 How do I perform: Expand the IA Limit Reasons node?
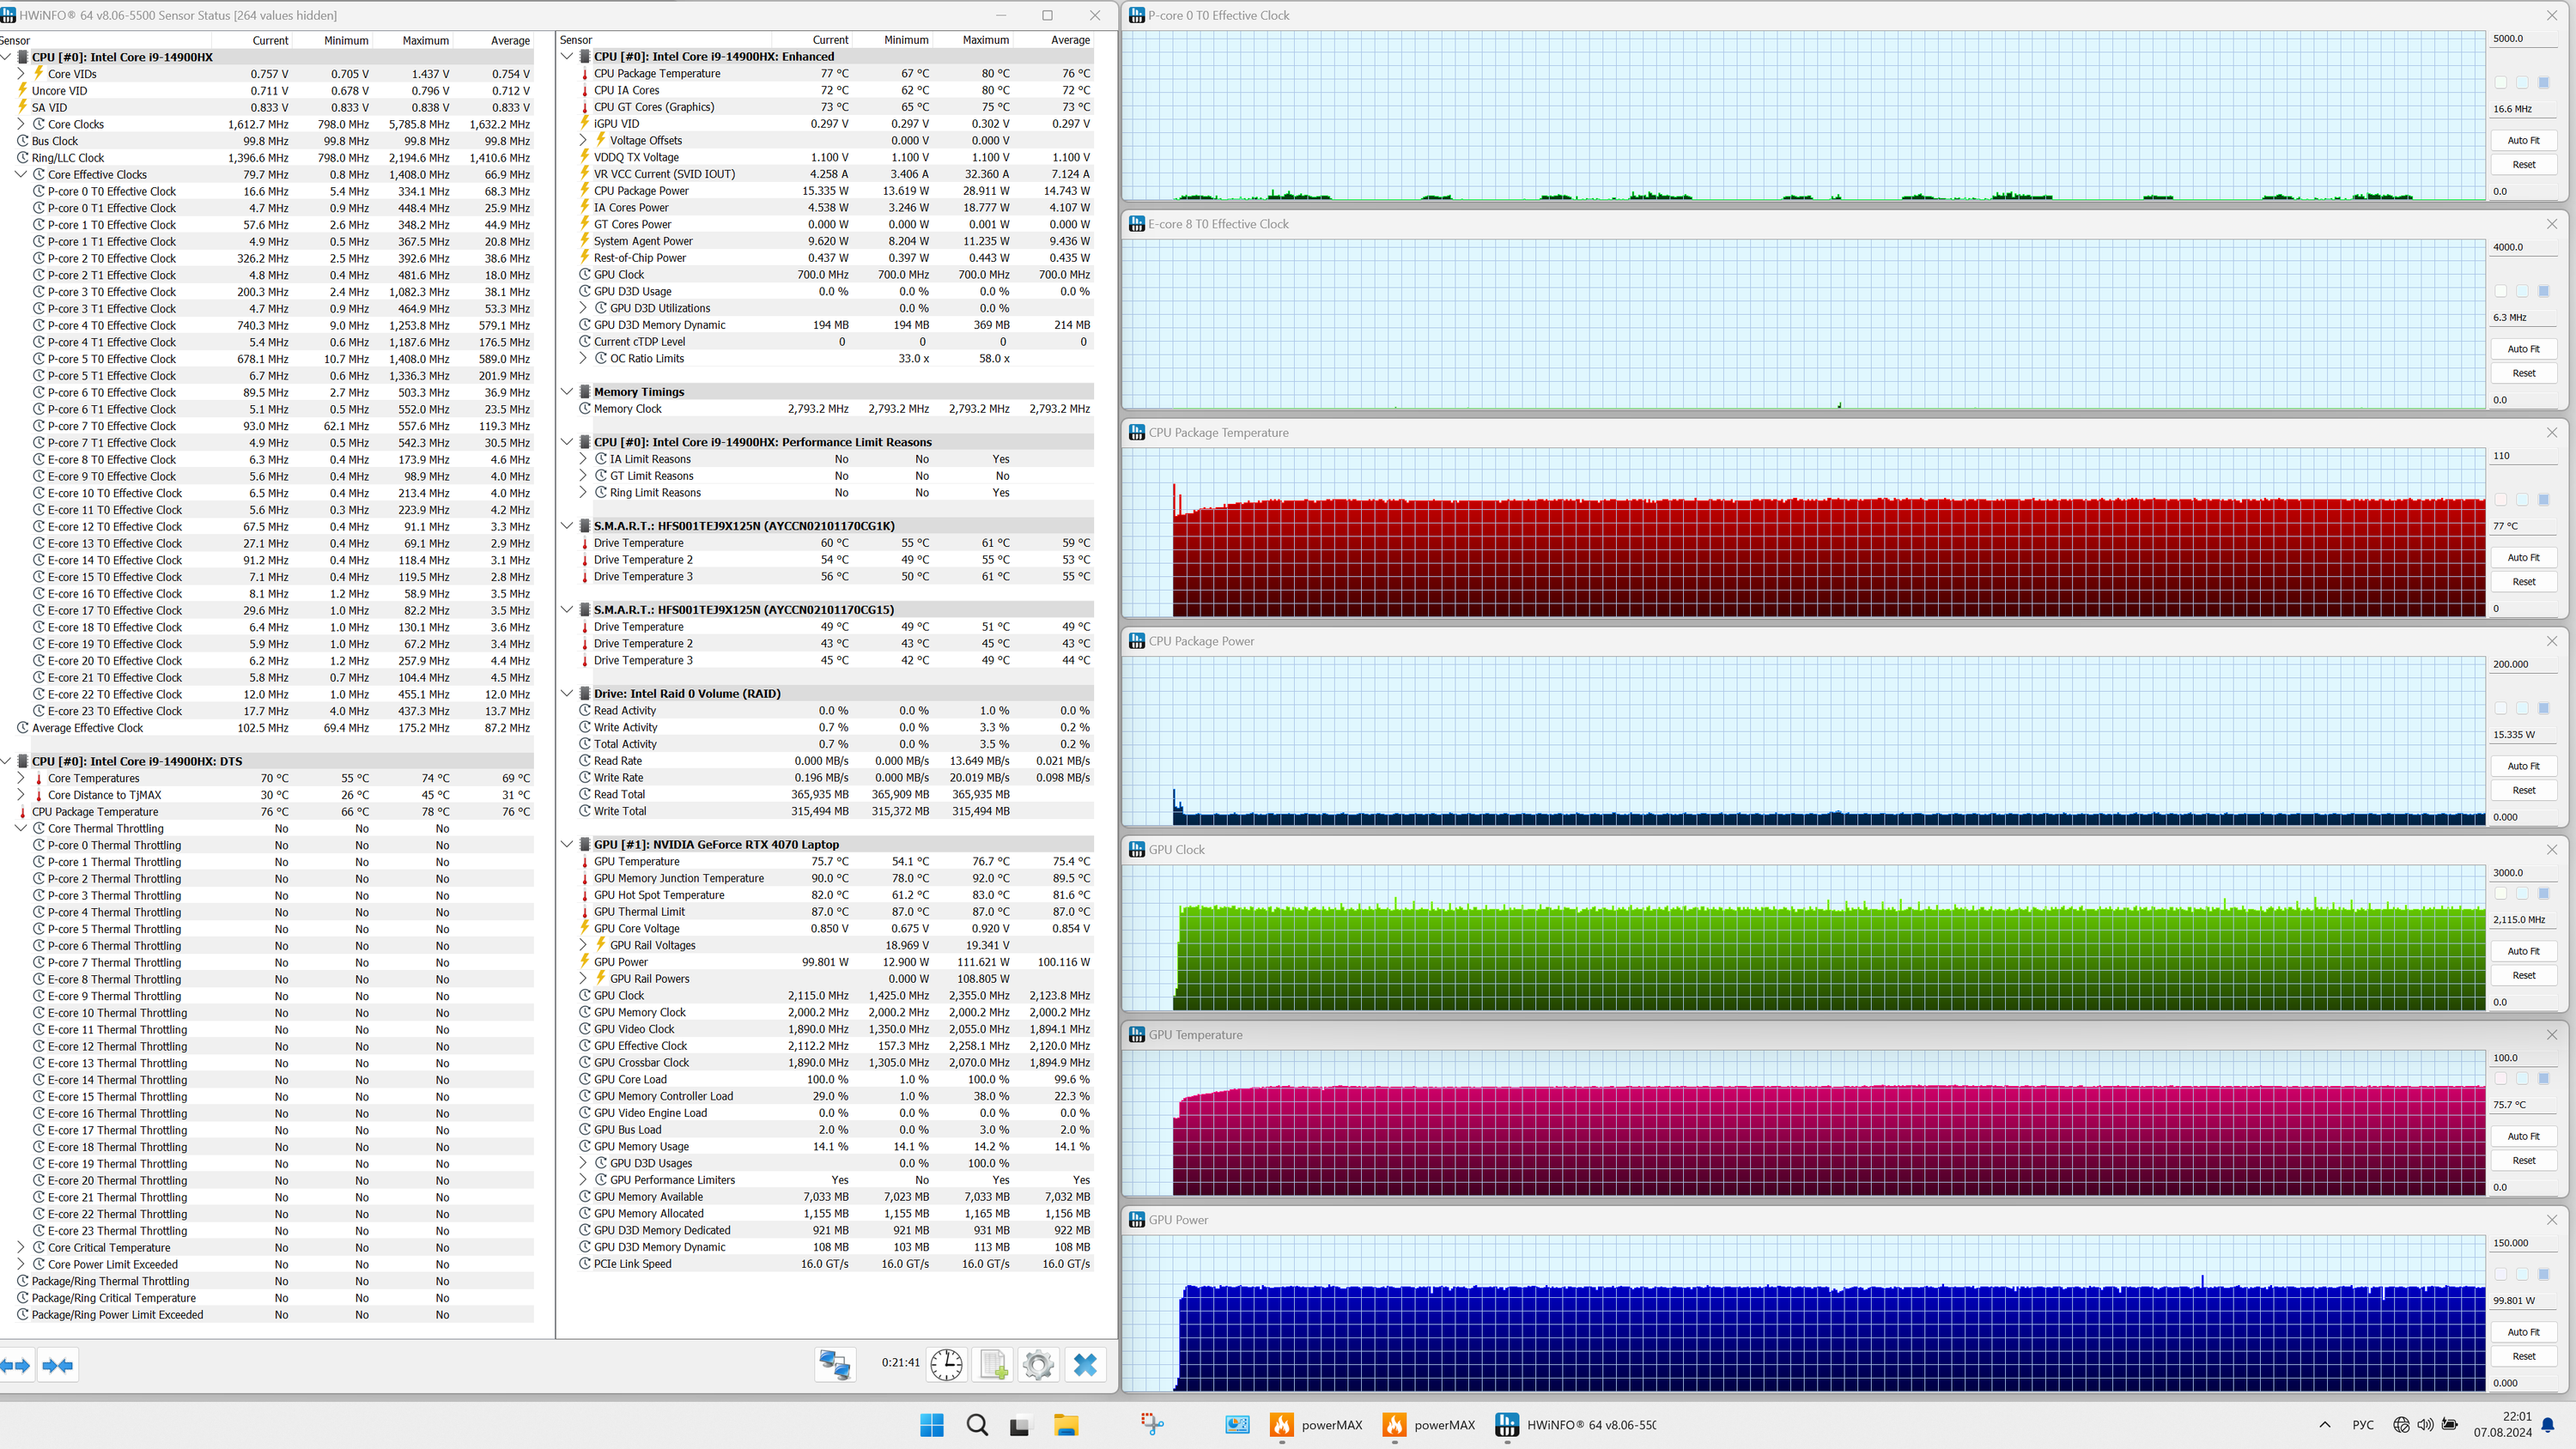tap(583, 459)
